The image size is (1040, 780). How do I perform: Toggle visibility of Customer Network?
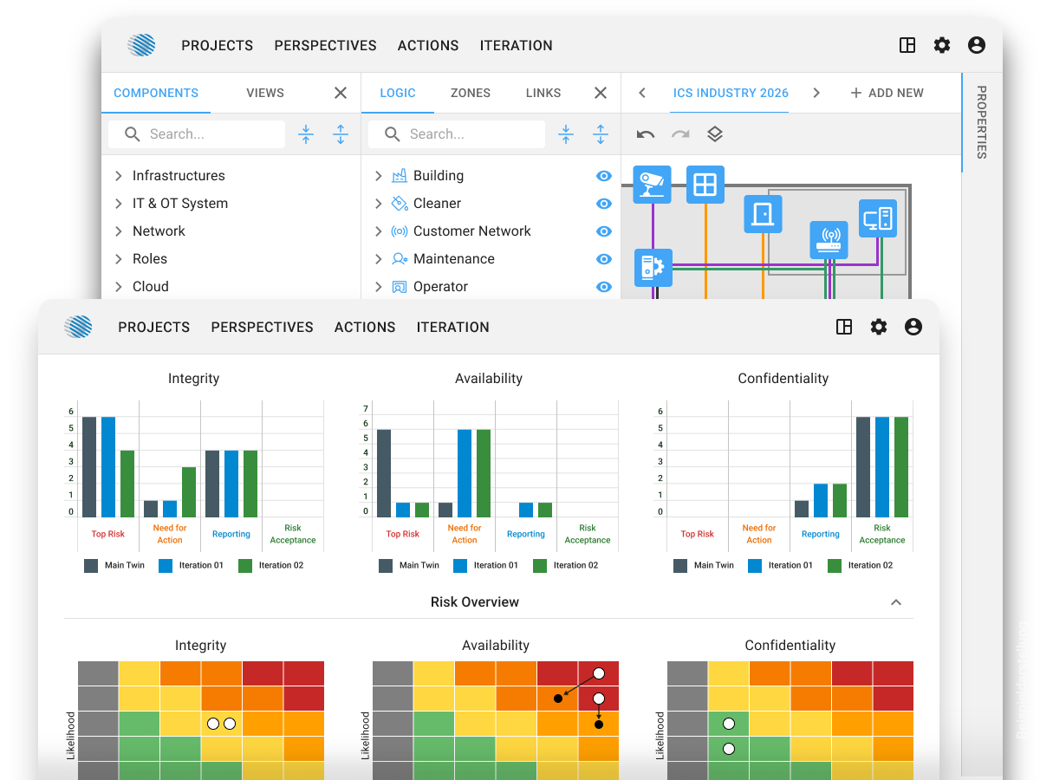[604, 231]
